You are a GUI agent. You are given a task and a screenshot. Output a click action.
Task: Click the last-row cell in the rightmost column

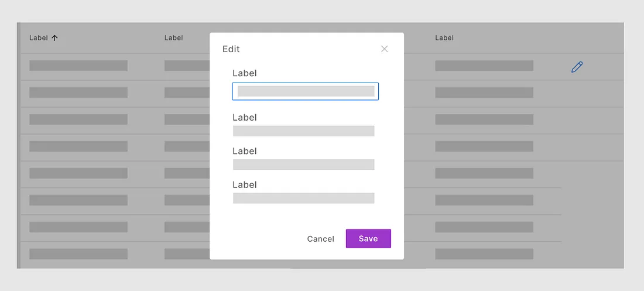tap(484, 254)
